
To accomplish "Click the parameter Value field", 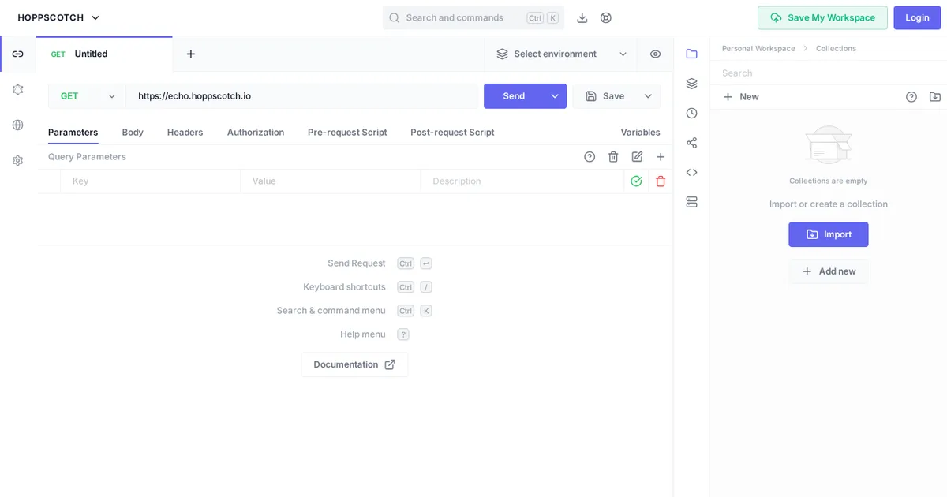I will (x=331, y=181).
